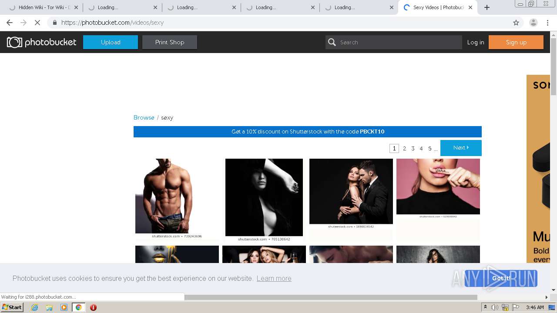Select current page 1 indicator
Image resolution: width=557 pixels, height=313 pixels.
(x=394, y=148)
